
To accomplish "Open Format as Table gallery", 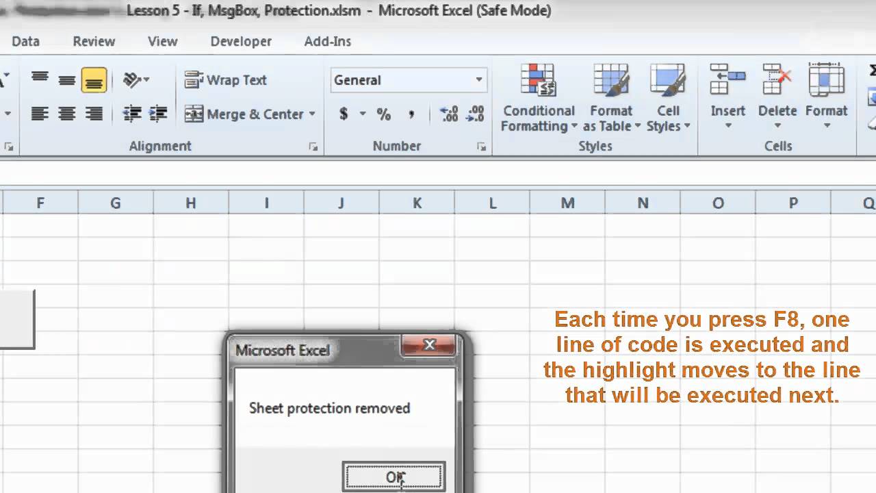I will point(611,98).
